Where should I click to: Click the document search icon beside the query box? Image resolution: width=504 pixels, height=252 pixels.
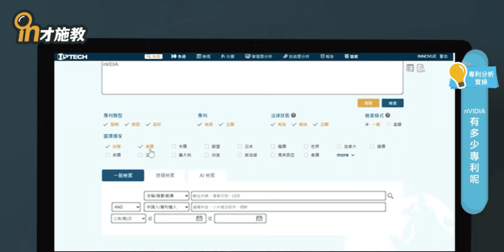[x=420, y=68]
